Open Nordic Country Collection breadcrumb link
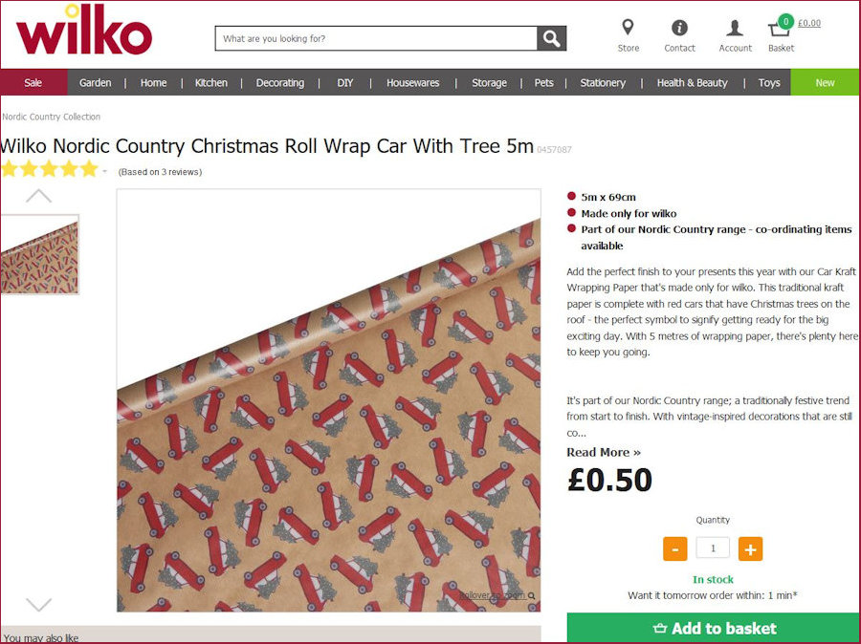 coord(52,117)
